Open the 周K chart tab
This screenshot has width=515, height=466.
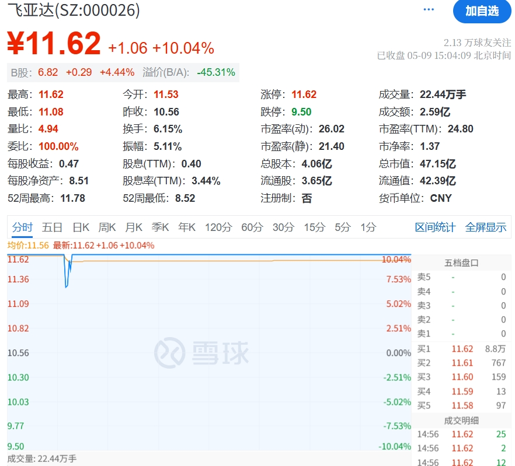tap(107, 227)
